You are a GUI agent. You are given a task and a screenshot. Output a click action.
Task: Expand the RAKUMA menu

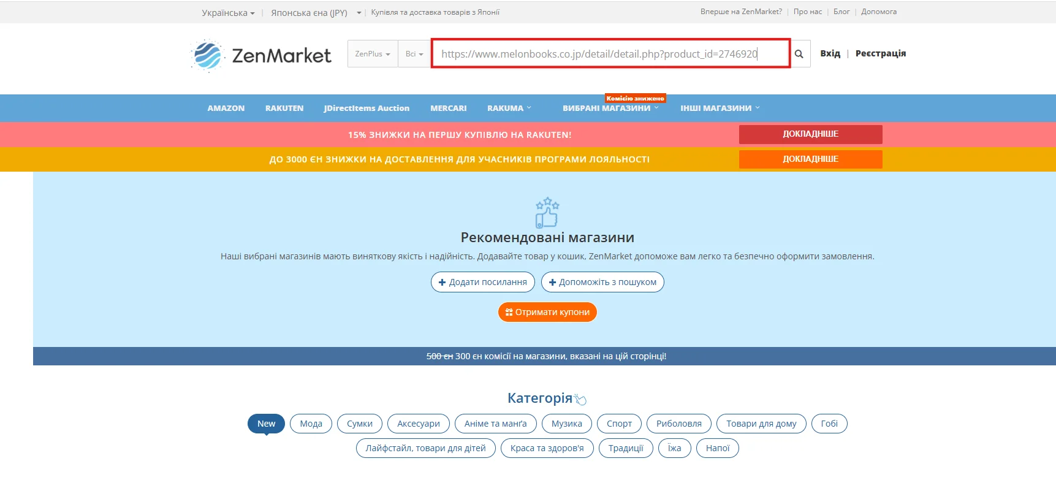click(509, 108)
